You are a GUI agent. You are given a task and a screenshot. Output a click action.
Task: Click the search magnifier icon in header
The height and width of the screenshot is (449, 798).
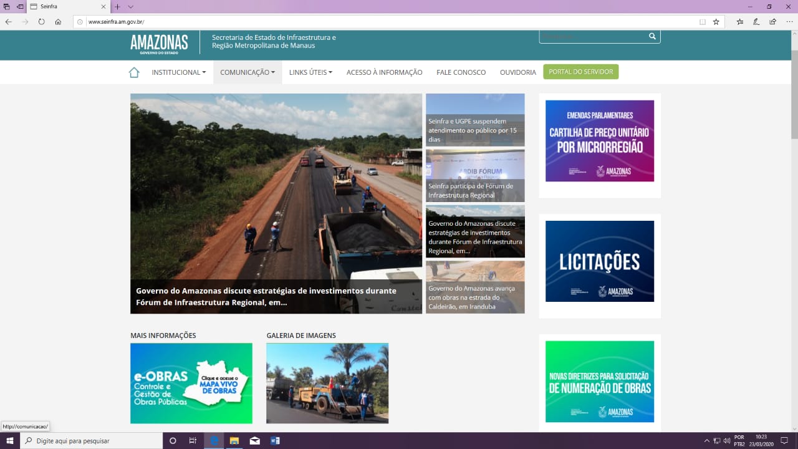(652, 36)
